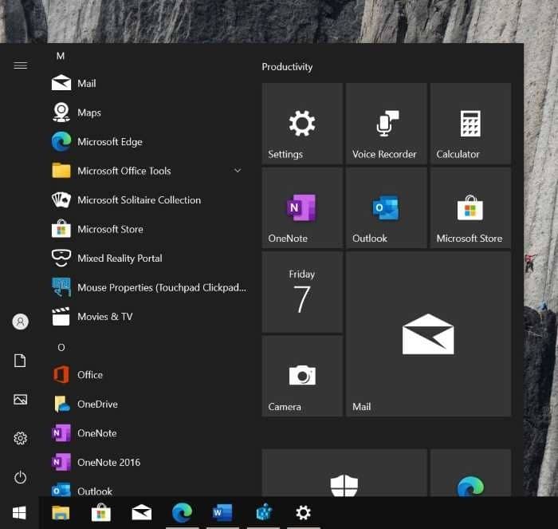
Task: Open OneDrive in the app list
Action: [x=149, y=404]
